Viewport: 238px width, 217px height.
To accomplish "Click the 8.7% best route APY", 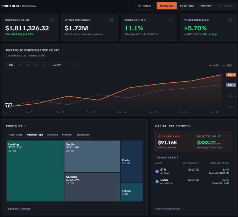I will (226, 180).
